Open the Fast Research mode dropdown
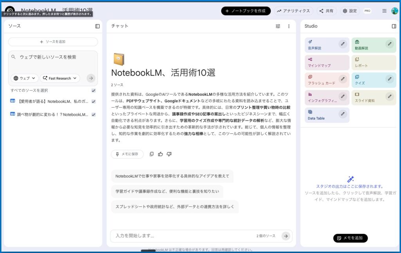 (x=60, y=78)
